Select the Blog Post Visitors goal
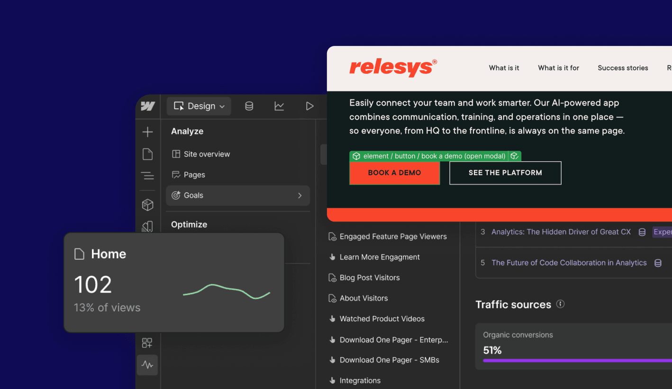672x389 pixels. [x=369, y=278]
